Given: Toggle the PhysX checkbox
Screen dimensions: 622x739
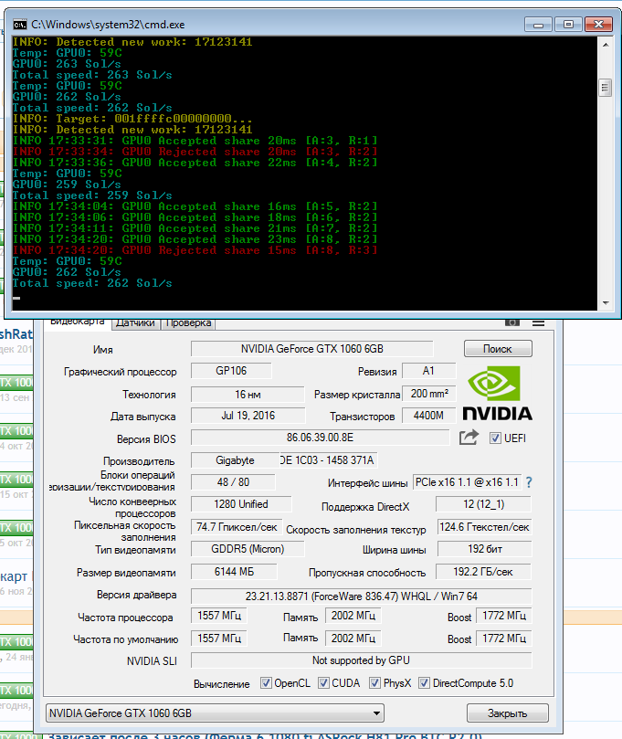Looking at the screenshot, I should tap(375, 683).
